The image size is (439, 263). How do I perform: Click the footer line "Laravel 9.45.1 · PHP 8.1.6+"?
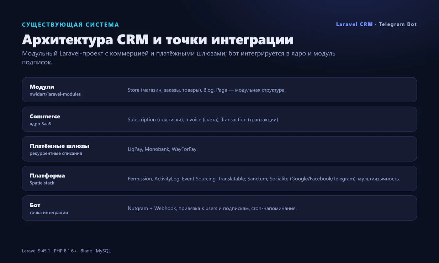[x=66, y=251]
